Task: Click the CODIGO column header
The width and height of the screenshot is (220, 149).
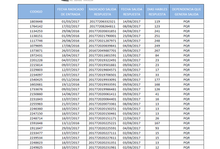Action: click(x=36, y=12)
